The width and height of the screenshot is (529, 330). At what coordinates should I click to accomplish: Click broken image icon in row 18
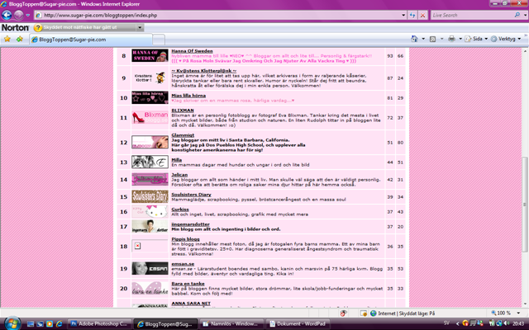[x=137, y=246]
